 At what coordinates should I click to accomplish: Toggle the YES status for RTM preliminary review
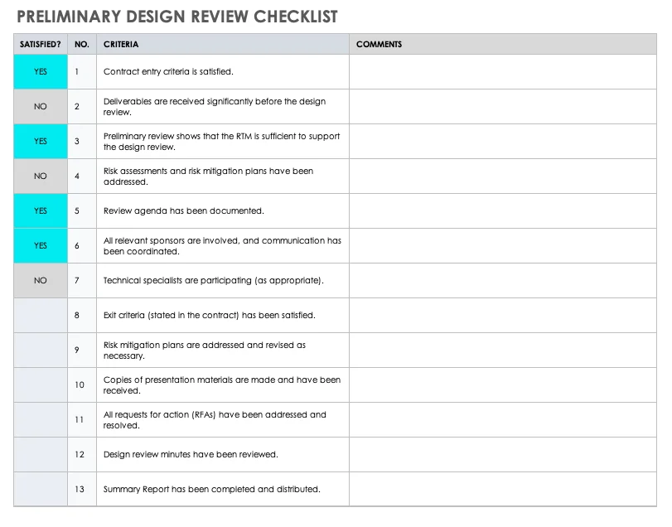pos(40,141)
